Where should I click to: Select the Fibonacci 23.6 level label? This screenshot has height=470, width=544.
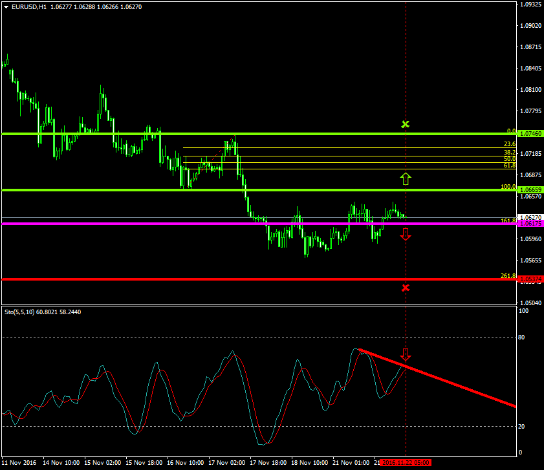click(509, 144)
